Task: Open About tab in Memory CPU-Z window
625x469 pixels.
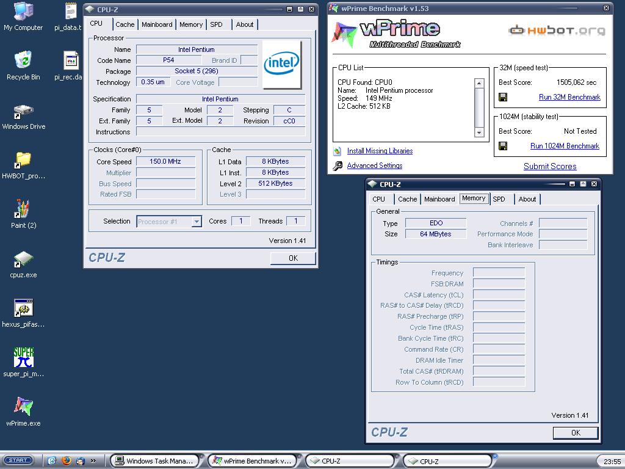Action: (527, 199)
